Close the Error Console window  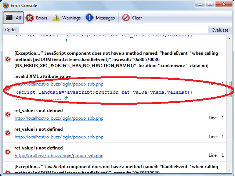tap(224, 4)
